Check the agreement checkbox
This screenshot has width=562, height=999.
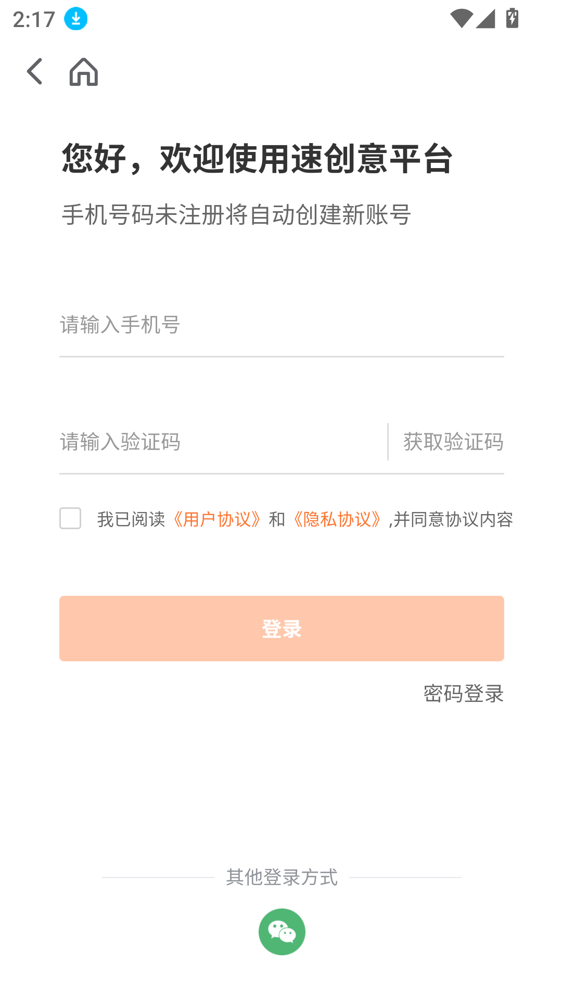click(x=70, y=518)
